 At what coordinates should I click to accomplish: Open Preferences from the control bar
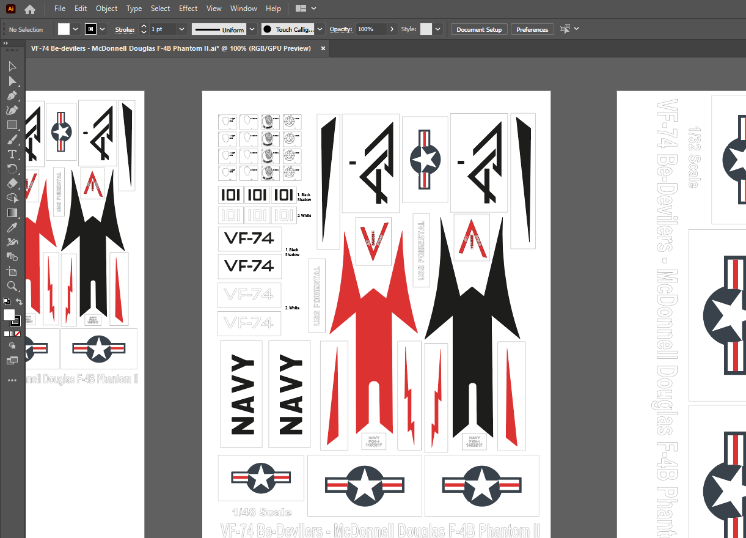coord(532,29)
